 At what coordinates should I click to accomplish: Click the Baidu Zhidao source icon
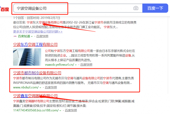15,36
